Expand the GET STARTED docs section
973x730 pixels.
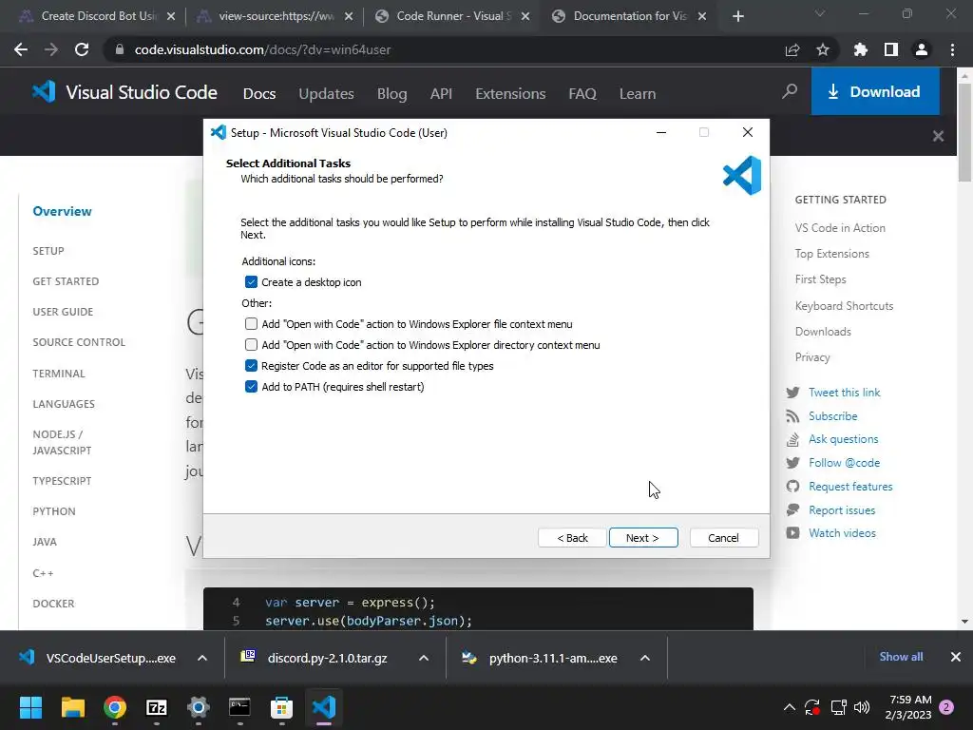click(x=66, y=281)
